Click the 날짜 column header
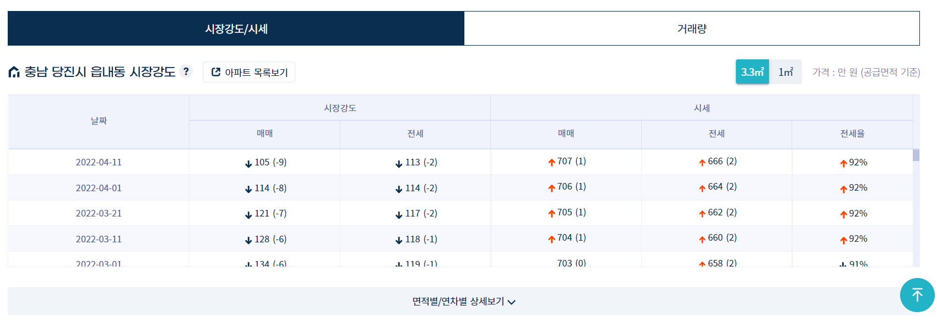The height and width of the screenshot is (322, 937). (99, 121)
